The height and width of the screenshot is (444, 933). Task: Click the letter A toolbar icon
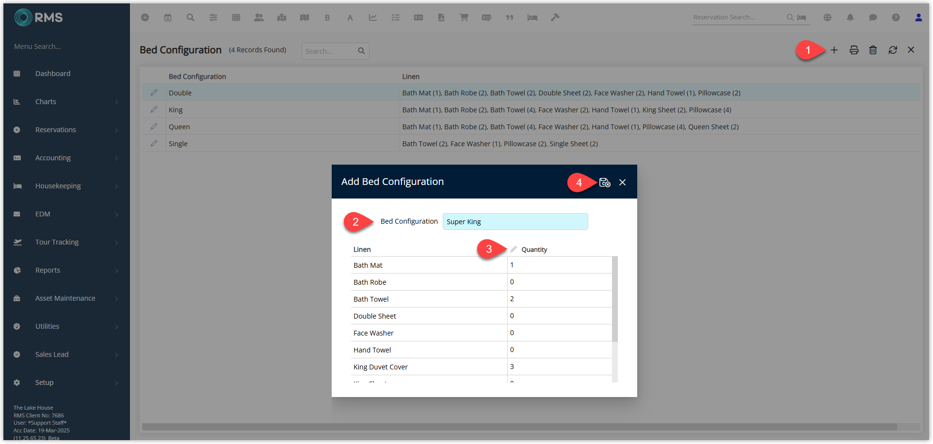pyautogui.click(x=350, y=17)
